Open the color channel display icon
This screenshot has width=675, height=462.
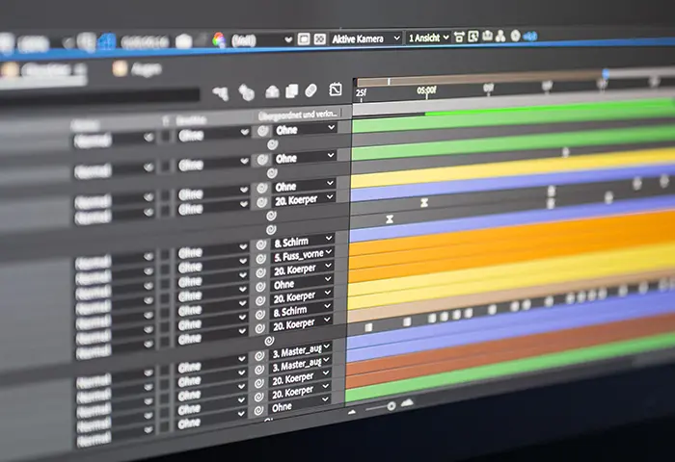click(219, 40)
